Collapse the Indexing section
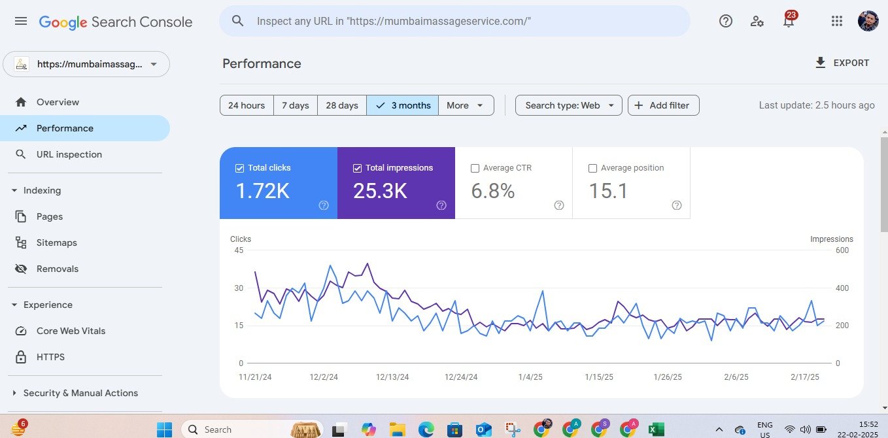Viewport: 888px width, 438px height. point(14,190)
